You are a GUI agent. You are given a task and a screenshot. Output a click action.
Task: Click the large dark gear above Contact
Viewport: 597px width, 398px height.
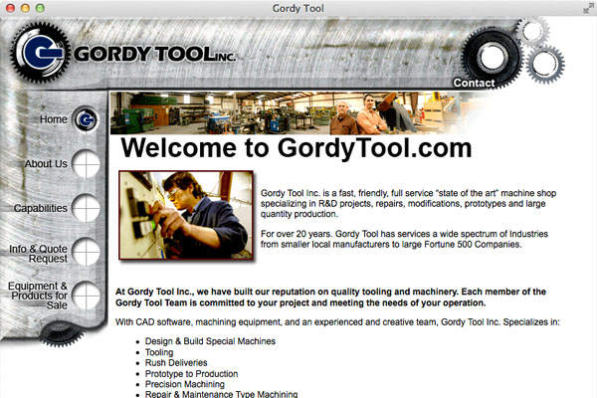492,57
